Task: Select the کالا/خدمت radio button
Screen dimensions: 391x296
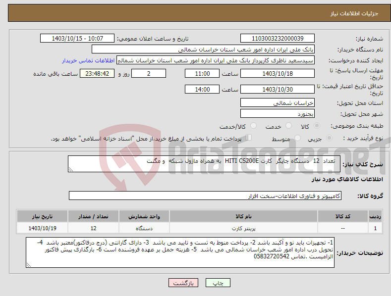Action: [x=253, y=126]
